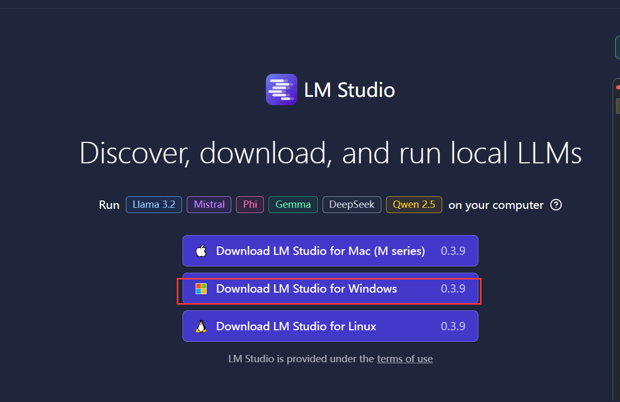This screenshot has width=620, height=402.
Task: Download LM Studio for Linux
Action: (x=330, y=326)
